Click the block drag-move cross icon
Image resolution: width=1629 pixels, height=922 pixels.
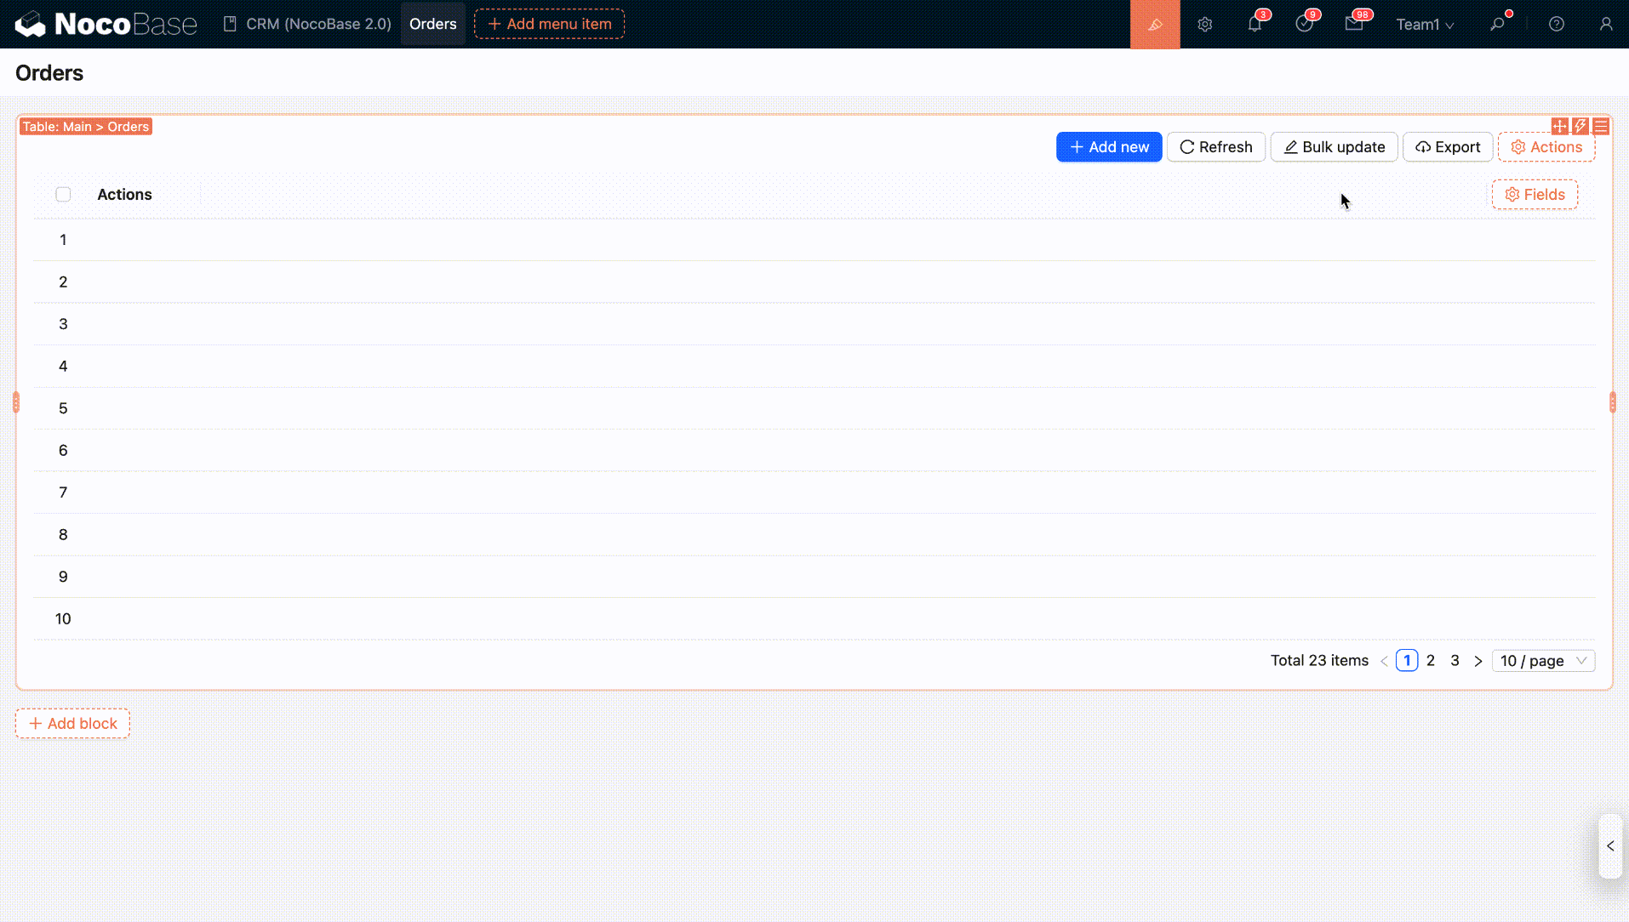tap(1559, 126)
